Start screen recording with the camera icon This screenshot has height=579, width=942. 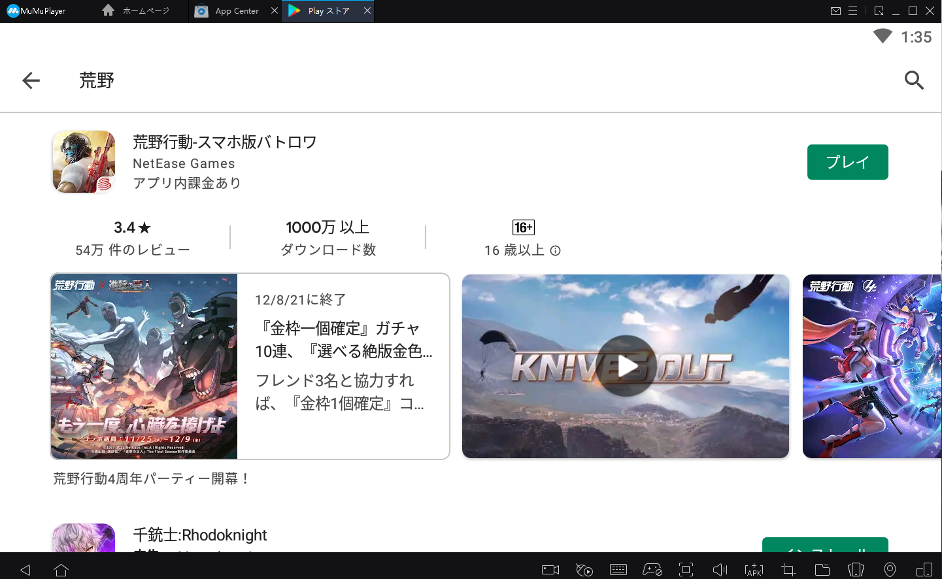[x=550, y=570]
